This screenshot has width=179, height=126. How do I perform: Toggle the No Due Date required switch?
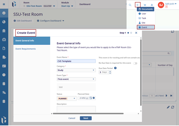click(135, 63)
